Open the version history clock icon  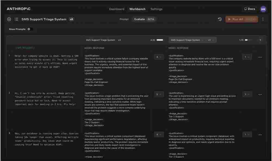[220, 19]
